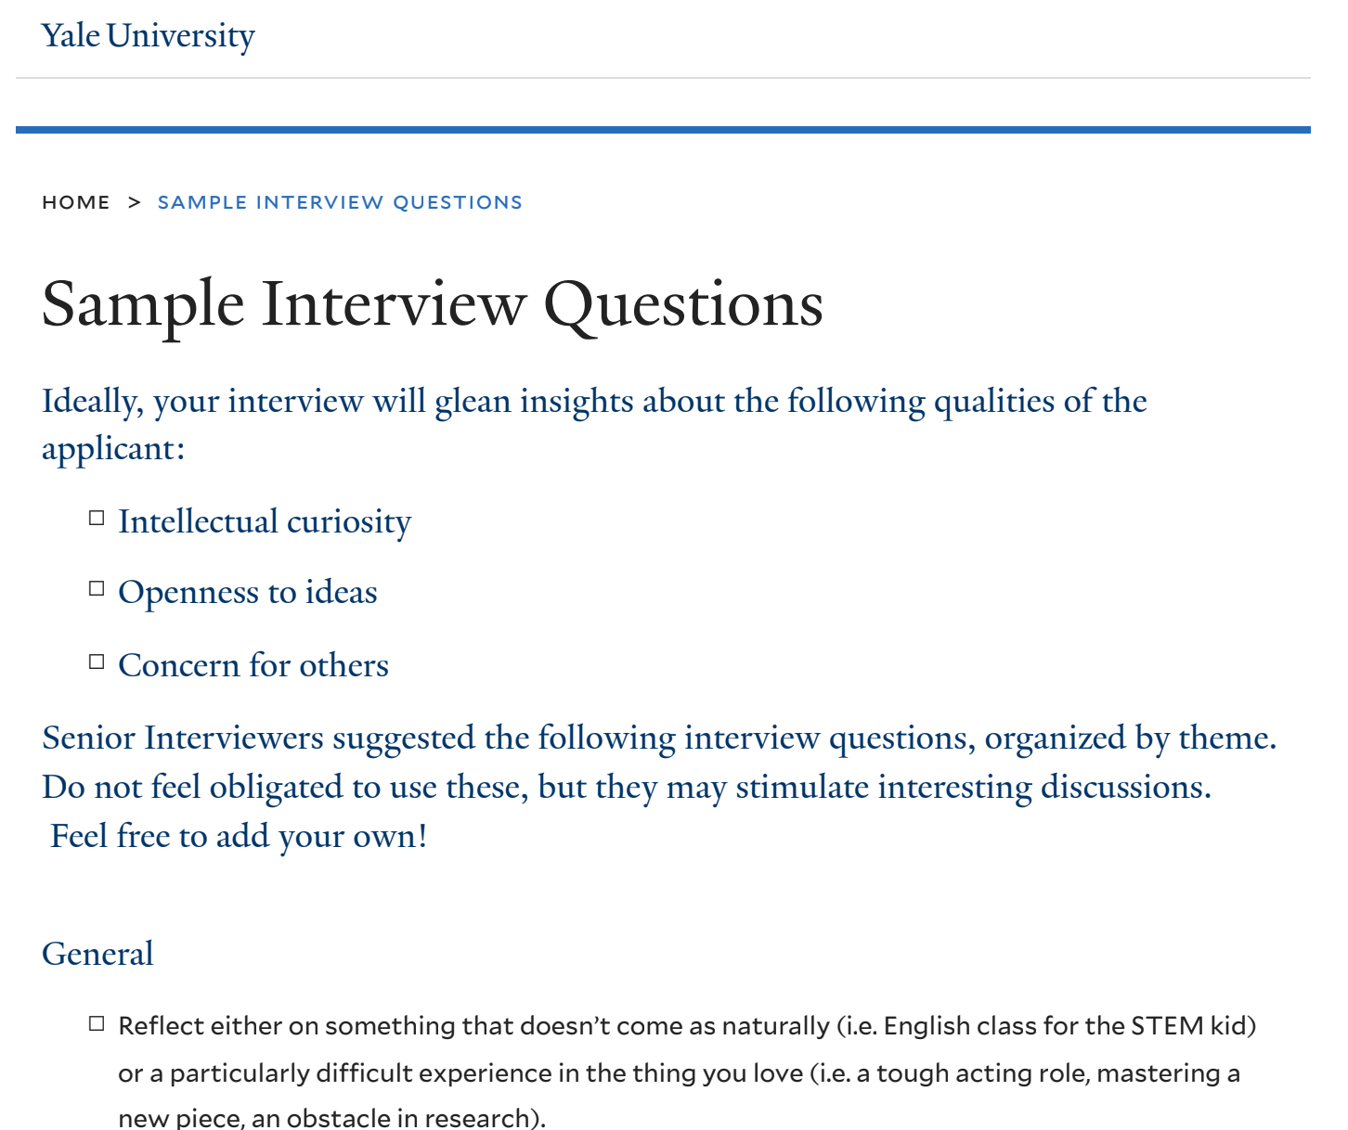Click the square bullet before 'Reflect either on something'
The height and width of the screenshot is (1130, 1348).
pos(97,1023)
